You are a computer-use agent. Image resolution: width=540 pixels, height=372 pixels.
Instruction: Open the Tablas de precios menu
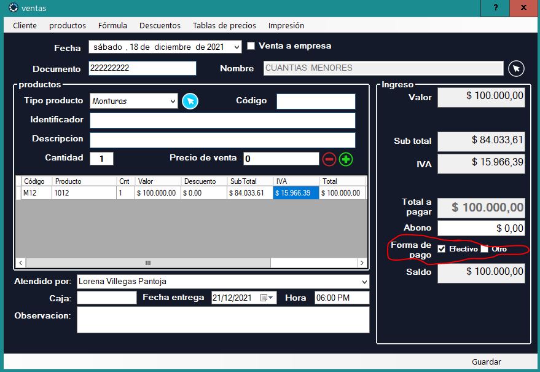click(224, 25)
